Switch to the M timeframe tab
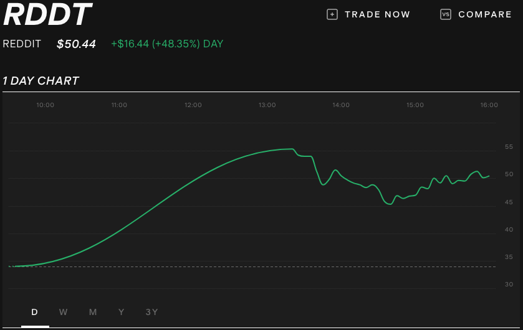 click(x=93, y=312)
